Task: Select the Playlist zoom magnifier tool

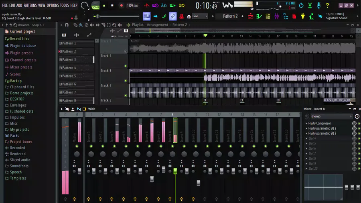Action: coord(114,25)
